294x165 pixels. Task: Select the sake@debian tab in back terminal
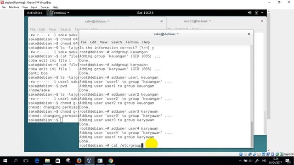point(97,22)
